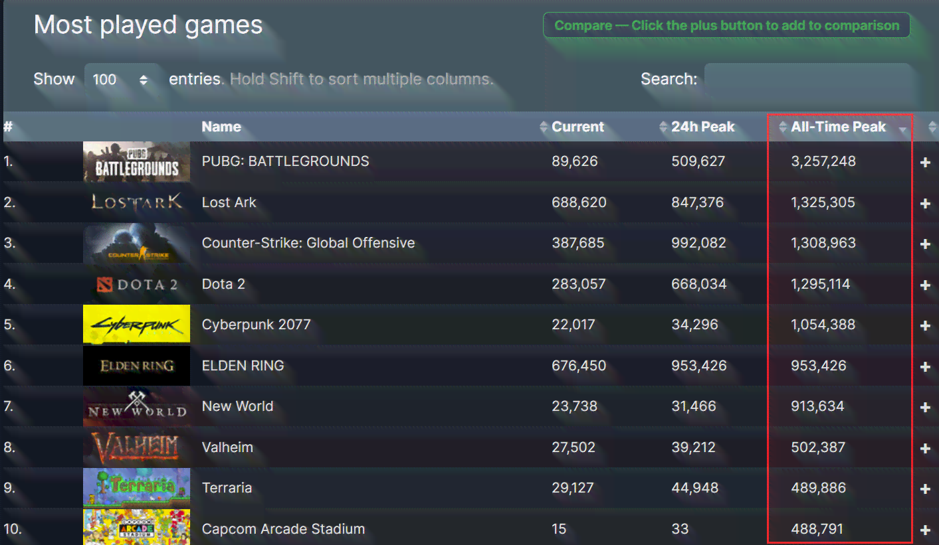Image resolution: width=939 pixels, height=545 pixels.
Task: Add Valheim to comparison with plus
Action: tap(925, 448)
